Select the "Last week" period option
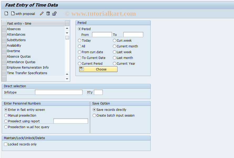 114,52
